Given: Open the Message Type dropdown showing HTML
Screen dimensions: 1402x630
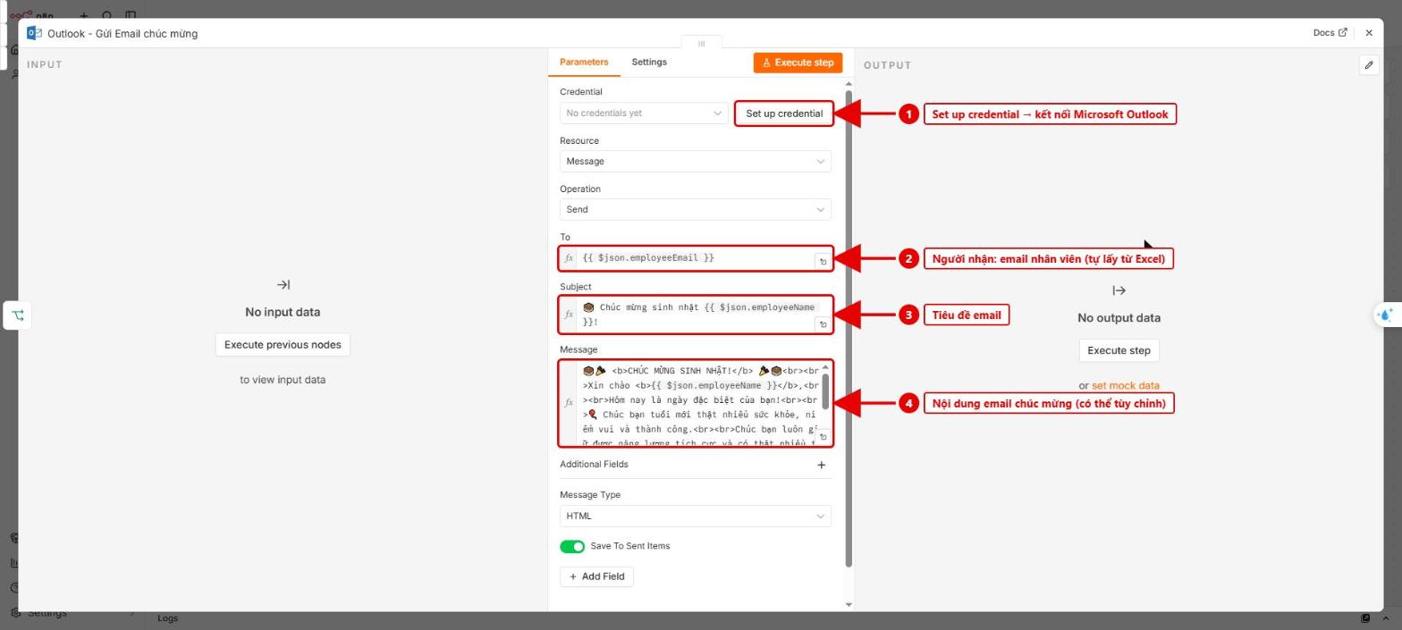Looking at the screenshot, I should coord(696,517).
